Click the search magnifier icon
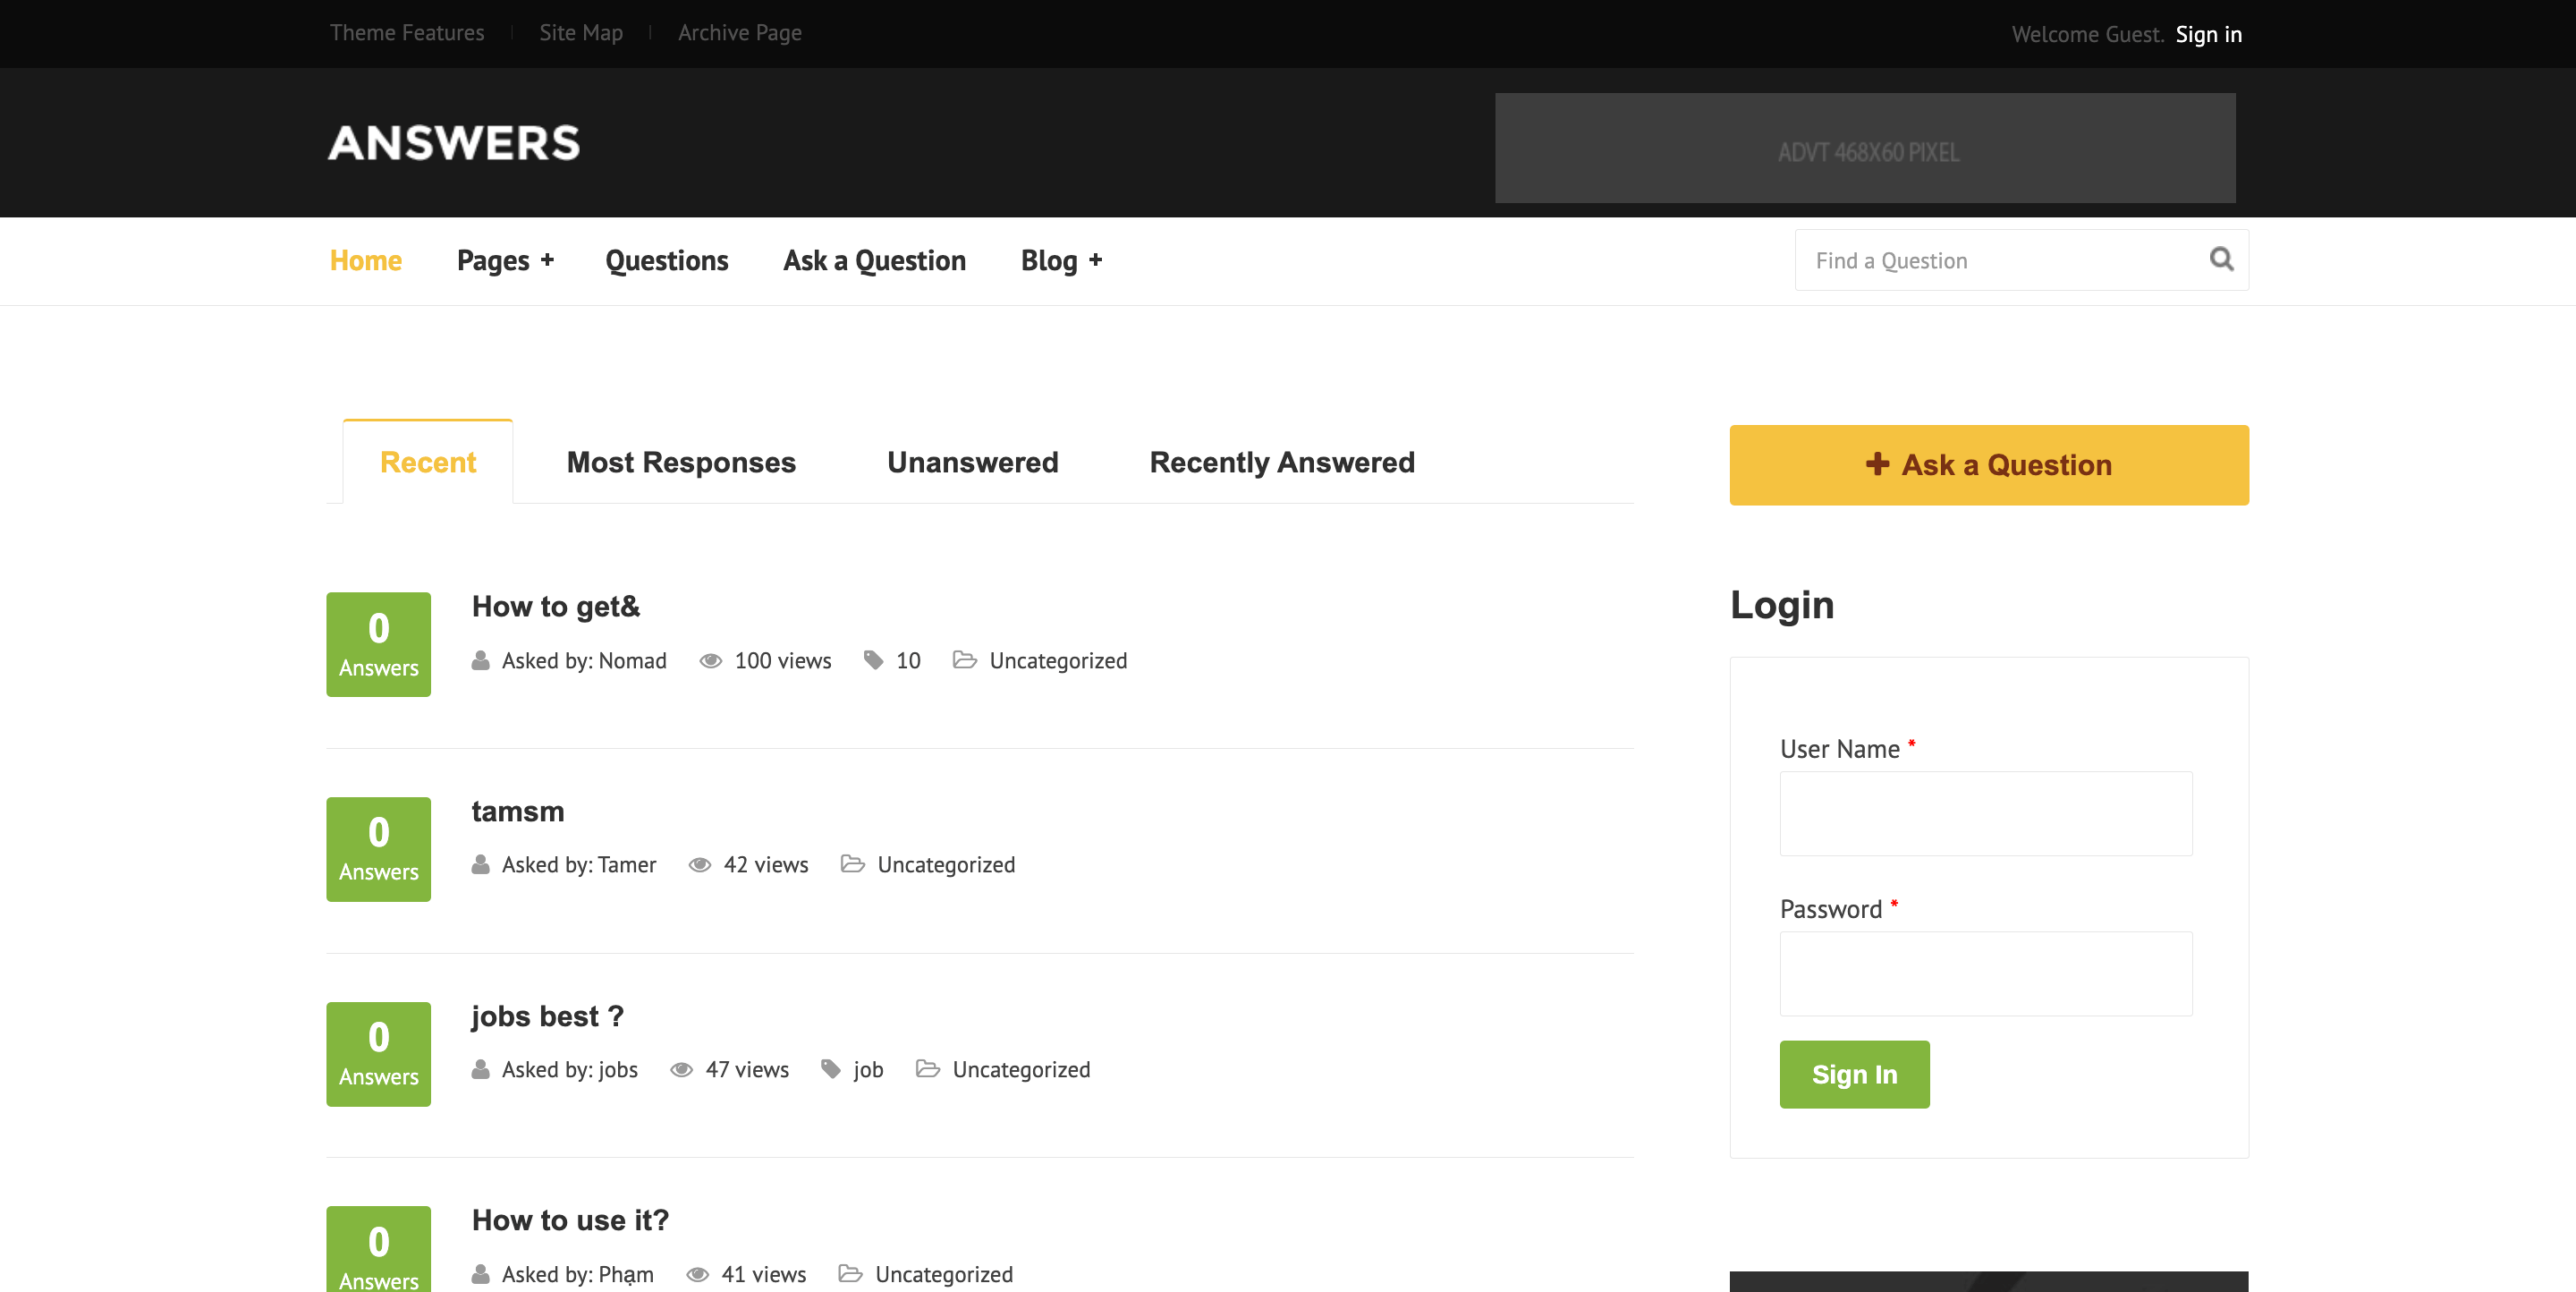2576x1292 pixels. pos(2222,259)
